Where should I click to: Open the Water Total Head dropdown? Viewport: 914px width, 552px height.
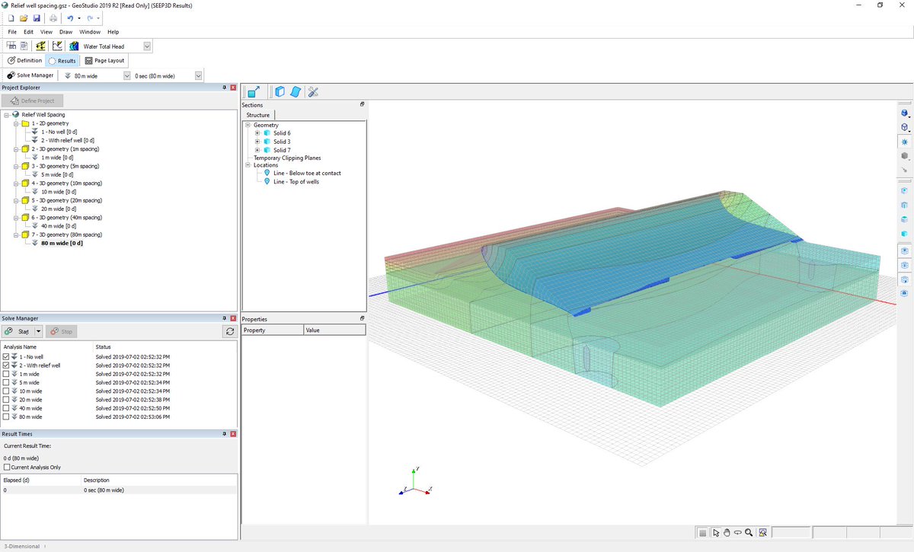point(146,46)
